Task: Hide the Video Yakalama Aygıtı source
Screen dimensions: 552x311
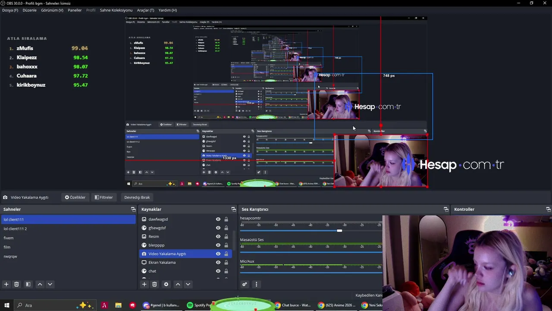Action: [x=218, y=254]
